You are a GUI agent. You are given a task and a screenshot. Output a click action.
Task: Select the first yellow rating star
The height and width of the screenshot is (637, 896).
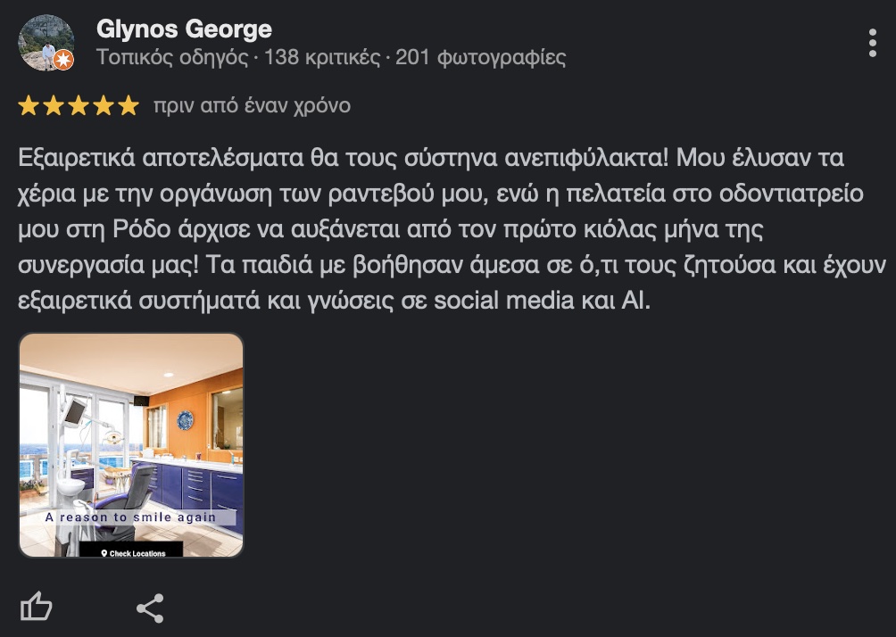(x=29, y=105)
